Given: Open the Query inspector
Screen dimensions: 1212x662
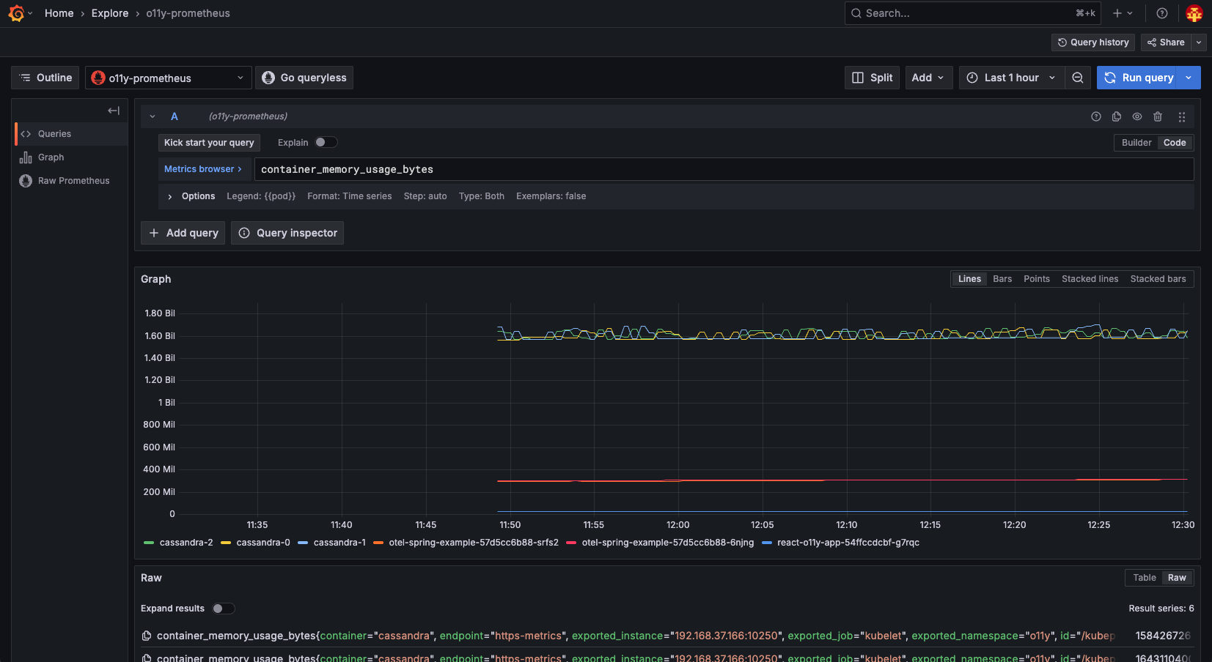Looking at the screenshot, I should [x=287, y=233].
